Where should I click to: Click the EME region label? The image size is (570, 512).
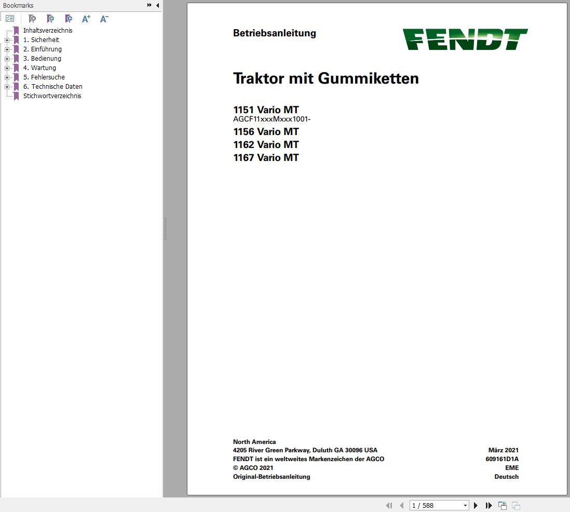pos(512,468)
